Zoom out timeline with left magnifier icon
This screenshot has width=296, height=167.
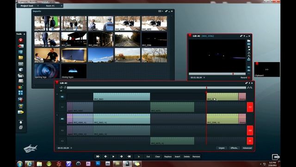coord(61,88)
